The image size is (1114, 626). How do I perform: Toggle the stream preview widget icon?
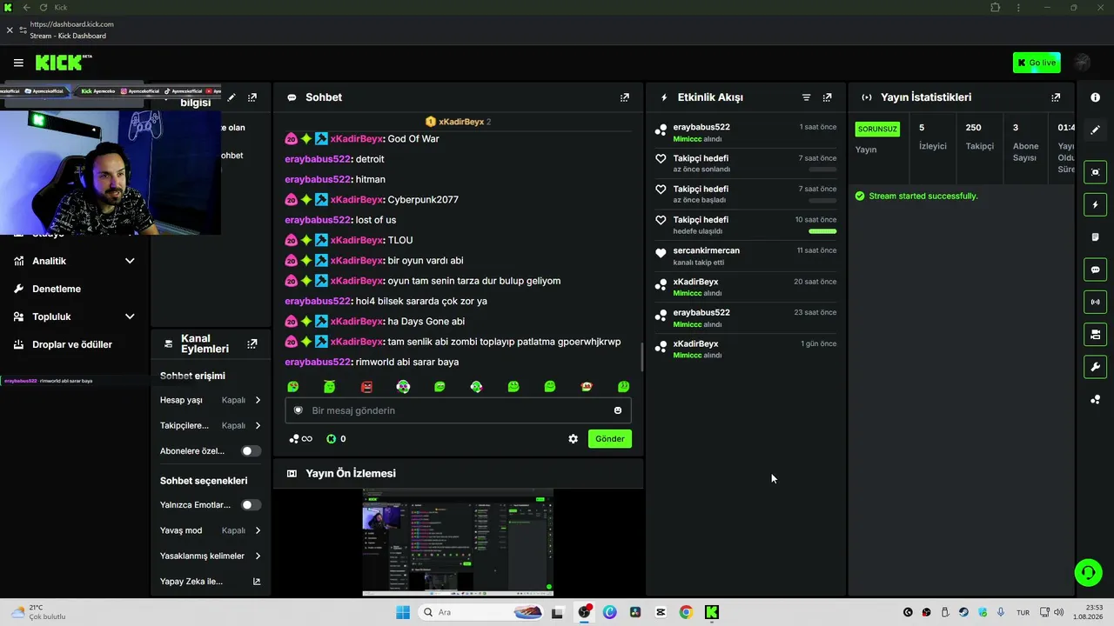[x=1095, y=172]
